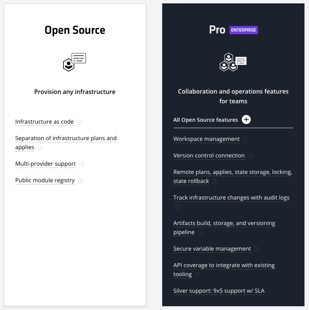Click help icon beside Infrastructure as code

pyautogui.click(x=80, y=122)
